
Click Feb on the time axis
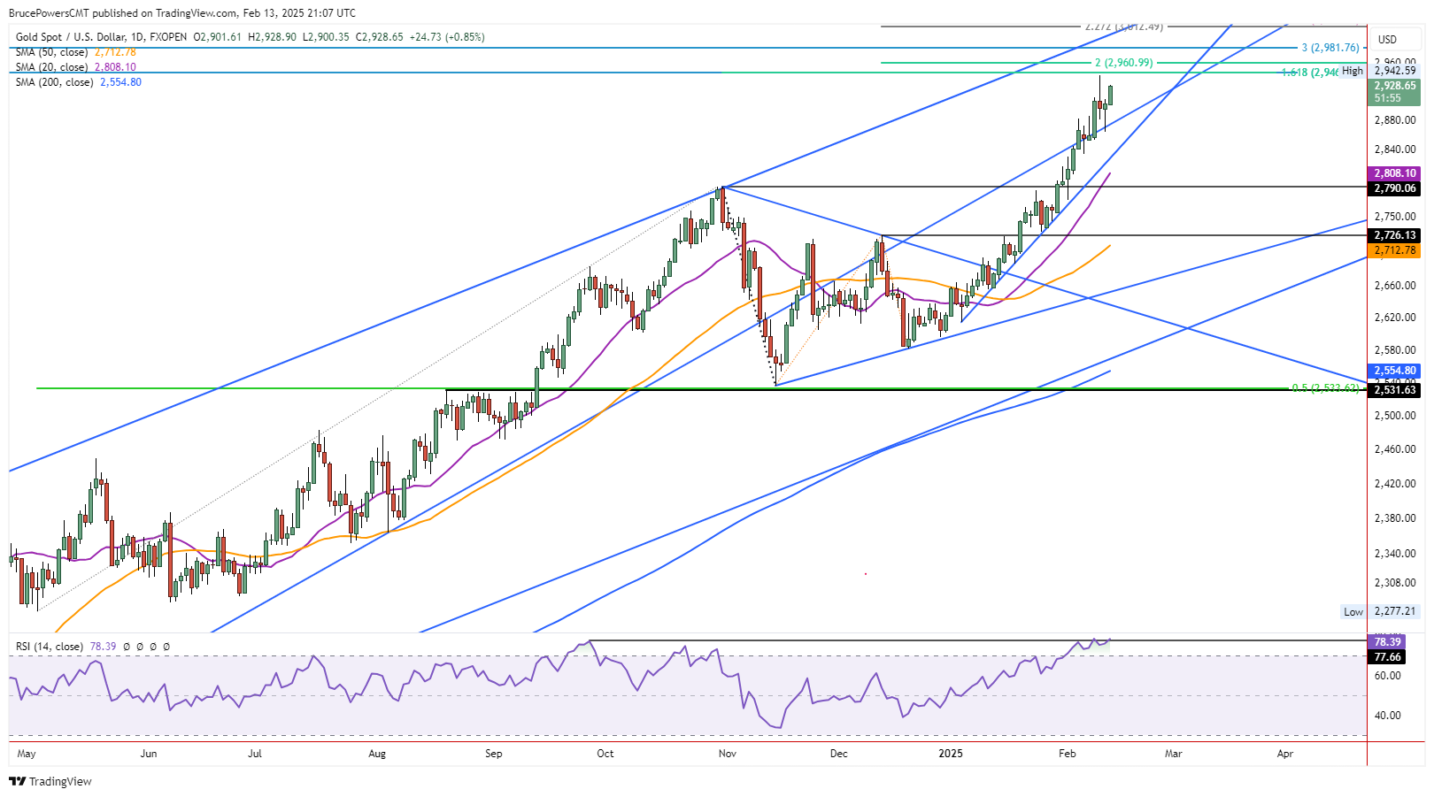point(1068,754)
